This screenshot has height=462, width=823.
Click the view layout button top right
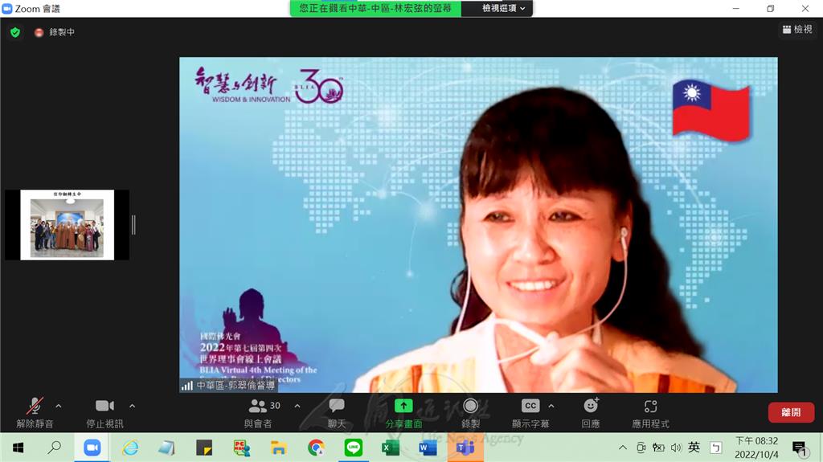point(797,30)
